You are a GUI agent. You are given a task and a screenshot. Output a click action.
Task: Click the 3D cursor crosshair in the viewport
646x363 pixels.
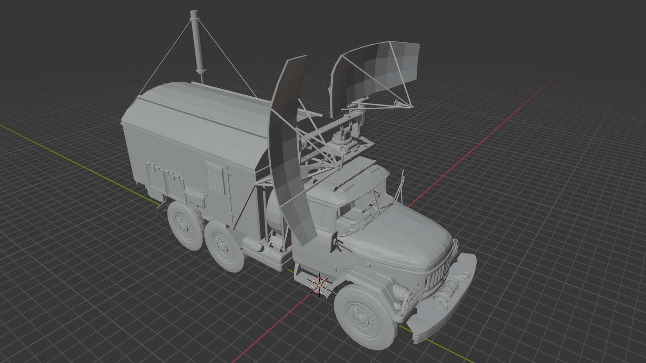pos(319,285)
